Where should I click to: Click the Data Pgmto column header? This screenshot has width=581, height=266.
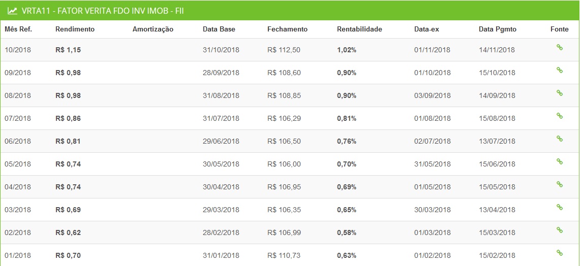point(497,29)
